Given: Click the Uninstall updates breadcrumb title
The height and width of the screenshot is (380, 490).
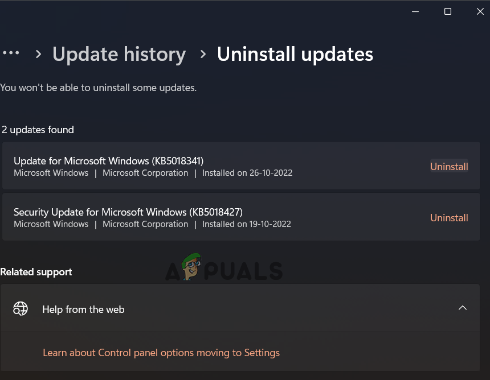Looking at the screenshot, I should click(x=295, y=54).
